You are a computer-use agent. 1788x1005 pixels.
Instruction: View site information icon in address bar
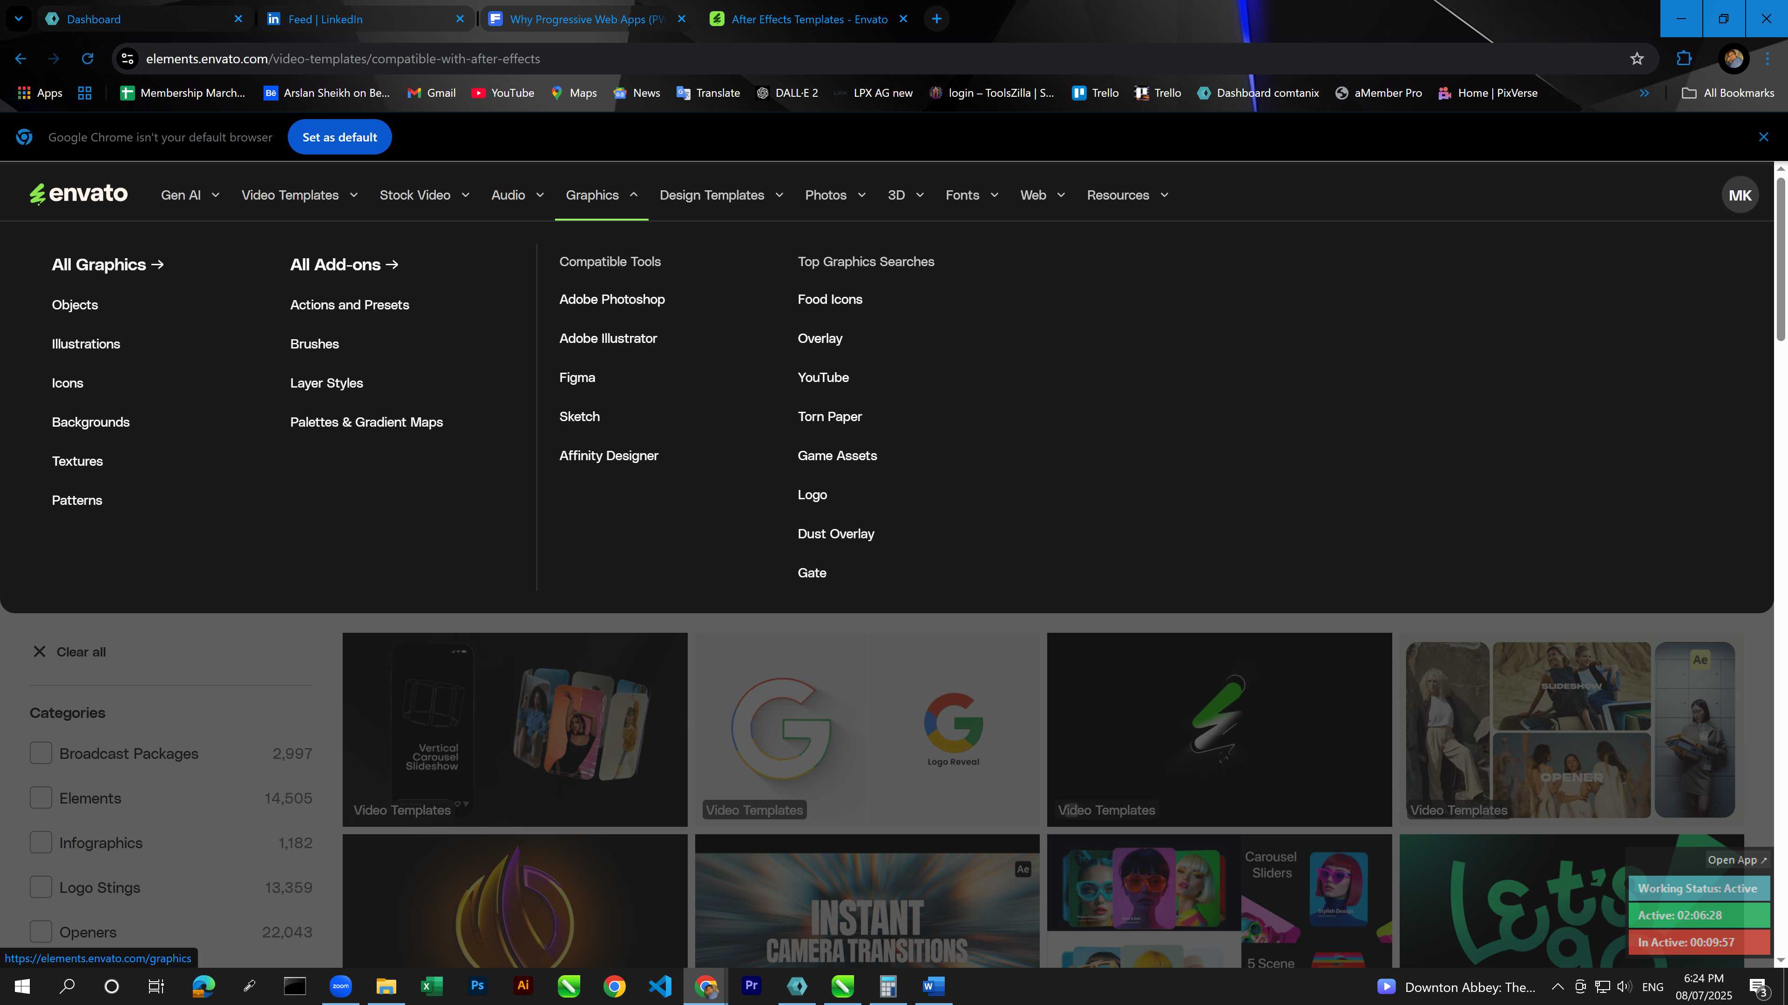point(128,59)
